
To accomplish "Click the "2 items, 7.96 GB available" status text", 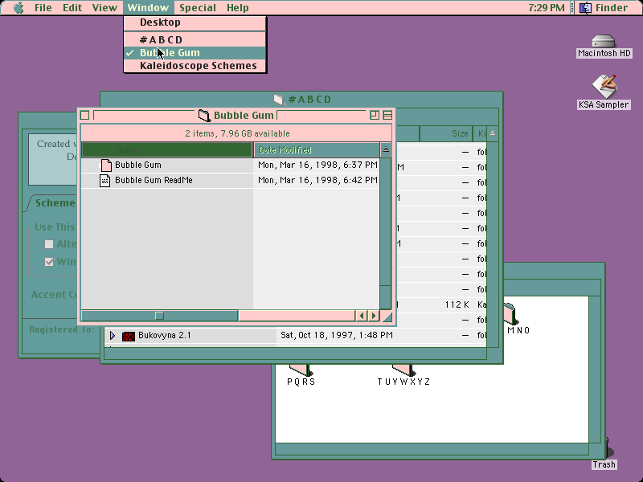I will (x=237, y=133).
